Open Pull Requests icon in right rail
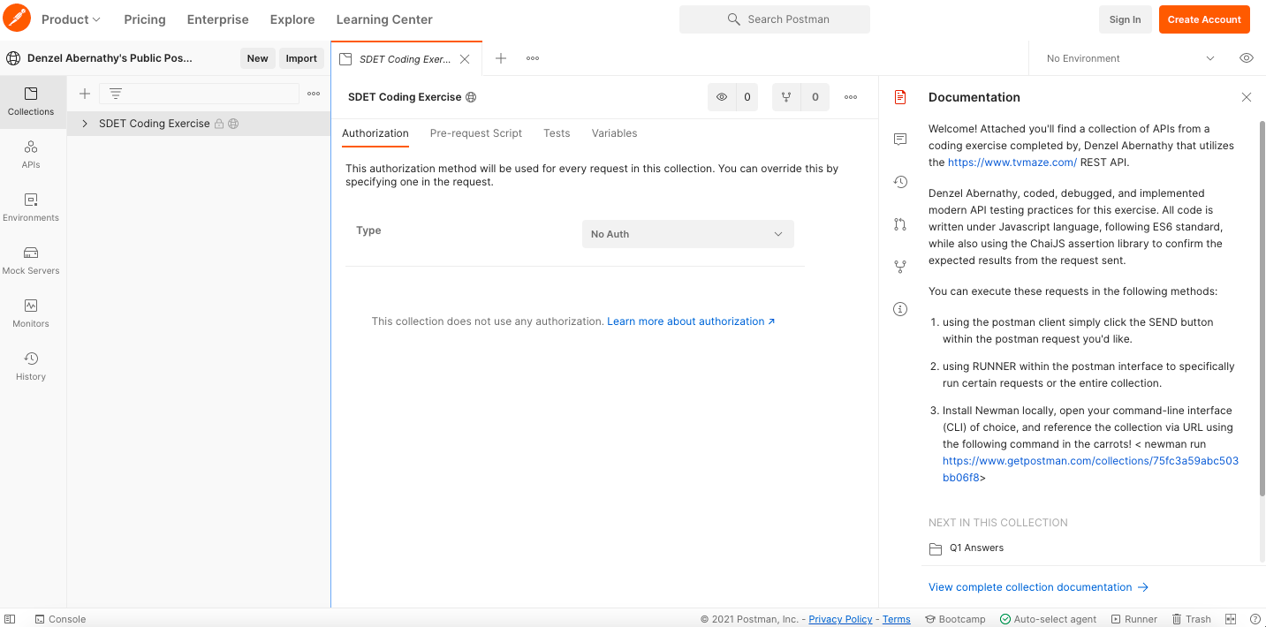The width and height of the screenshot is (1266, 627). [x=900, y=224]
